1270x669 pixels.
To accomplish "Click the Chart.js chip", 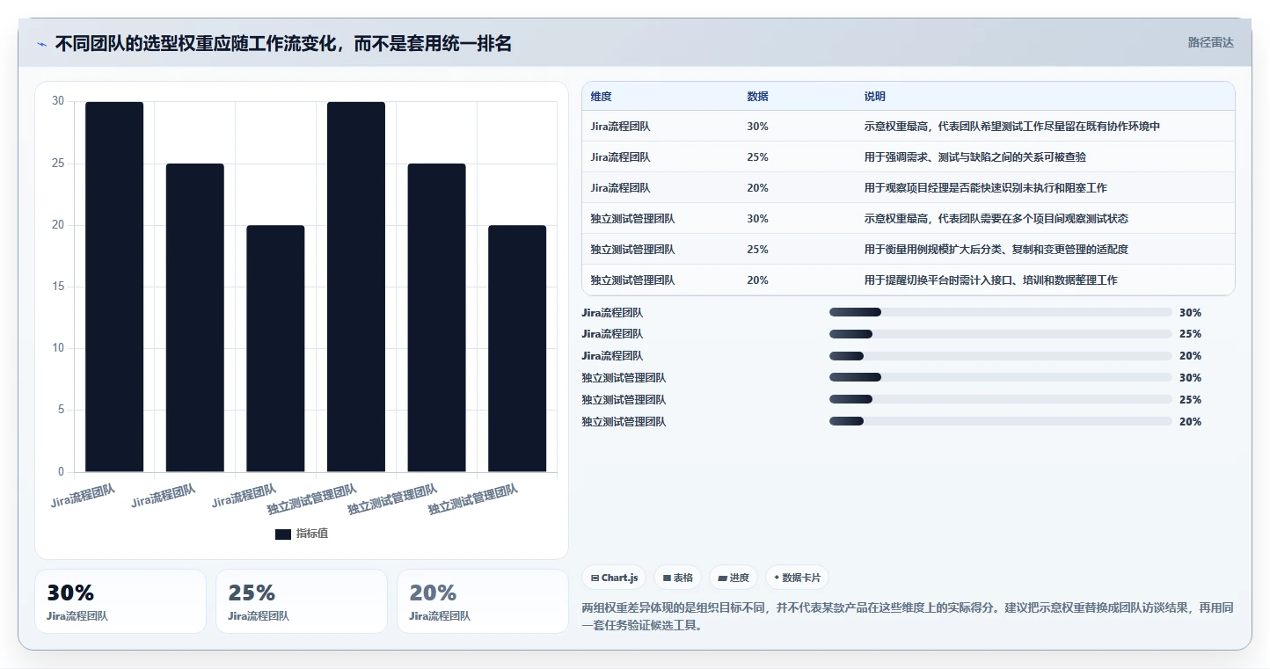I will [614, 578].
